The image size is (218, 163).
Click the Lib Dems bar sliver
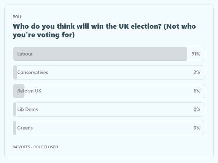pyautogui.click(x=15, y=110)
